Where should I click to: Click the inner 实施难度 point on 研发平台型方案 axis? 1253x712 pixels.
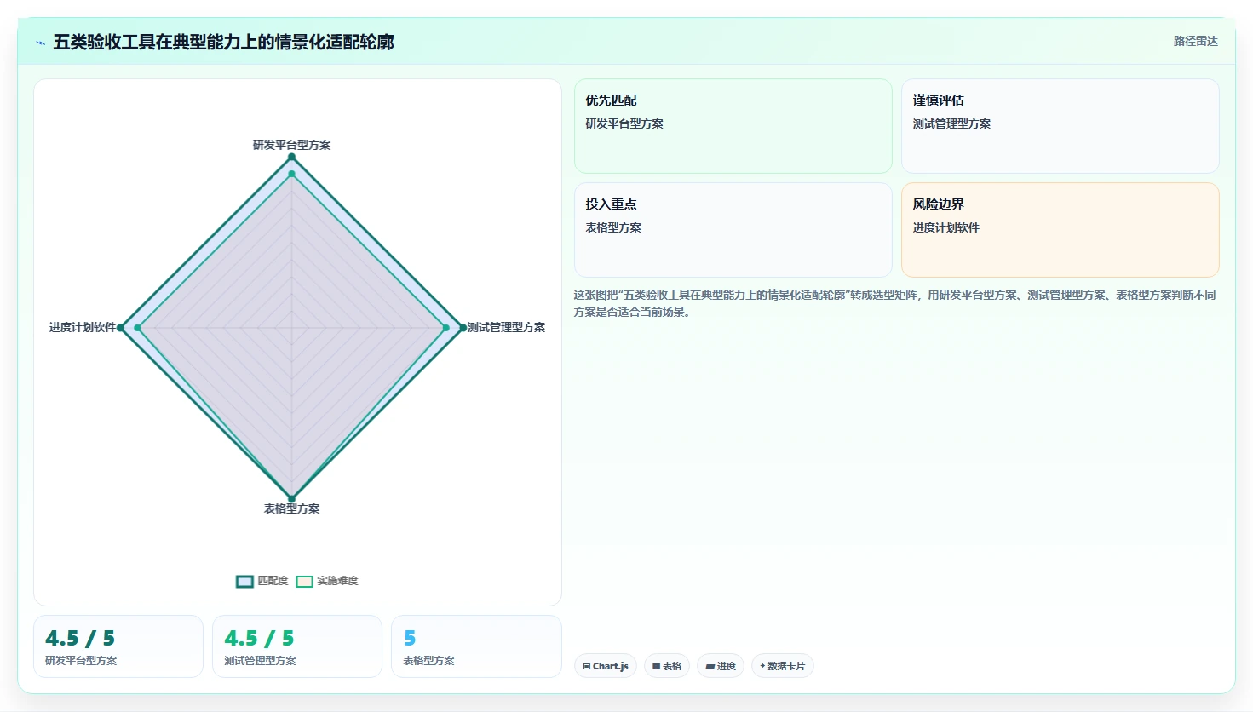click(x=291, y=174)
